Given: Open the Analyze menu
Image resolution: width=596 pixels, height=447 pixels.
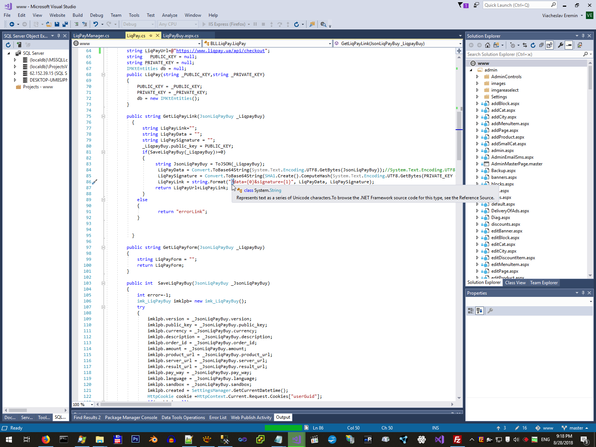Looking at the screenshot, I should [x=169, y=15].
